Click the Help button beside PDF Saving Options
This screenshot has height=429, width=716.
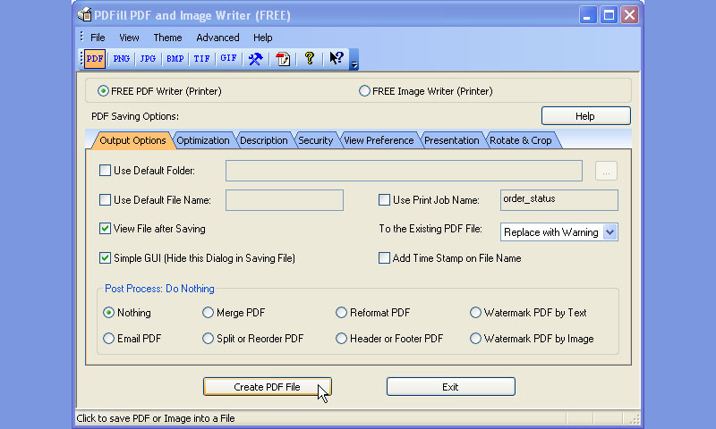pyautogui.click(x=586, y=116)
